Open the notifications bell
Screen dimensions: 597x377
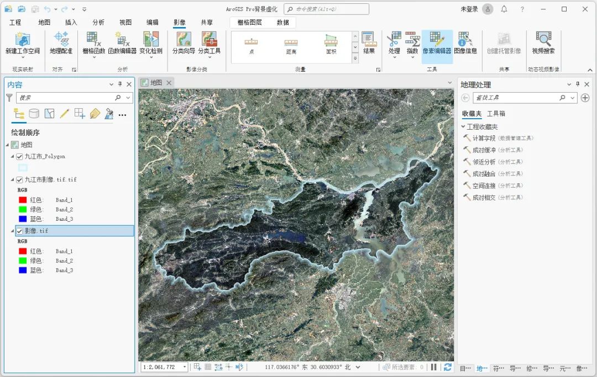coord(504,9)
